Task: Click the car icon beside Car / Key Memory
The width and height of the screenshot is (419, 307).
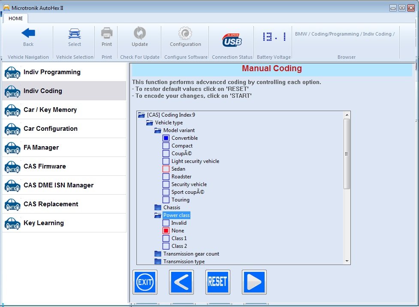Action: [12, 110]
